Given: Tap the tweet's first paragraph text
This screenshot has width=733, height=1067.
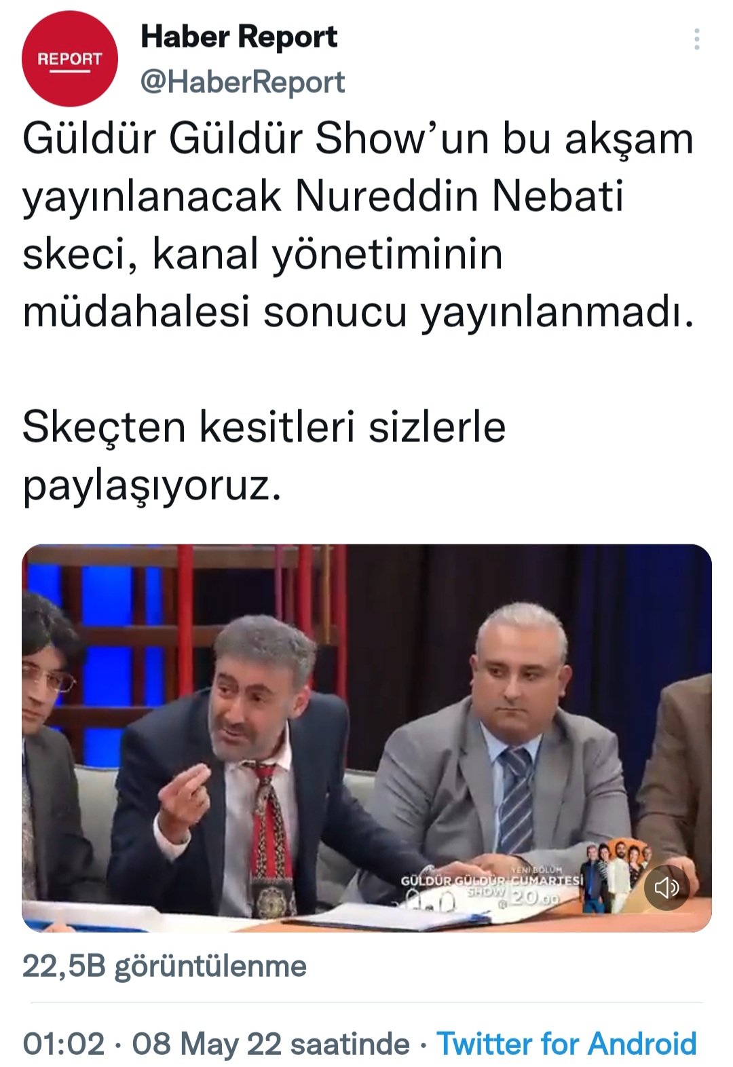Looking at the screenshot, I should 358,225.
